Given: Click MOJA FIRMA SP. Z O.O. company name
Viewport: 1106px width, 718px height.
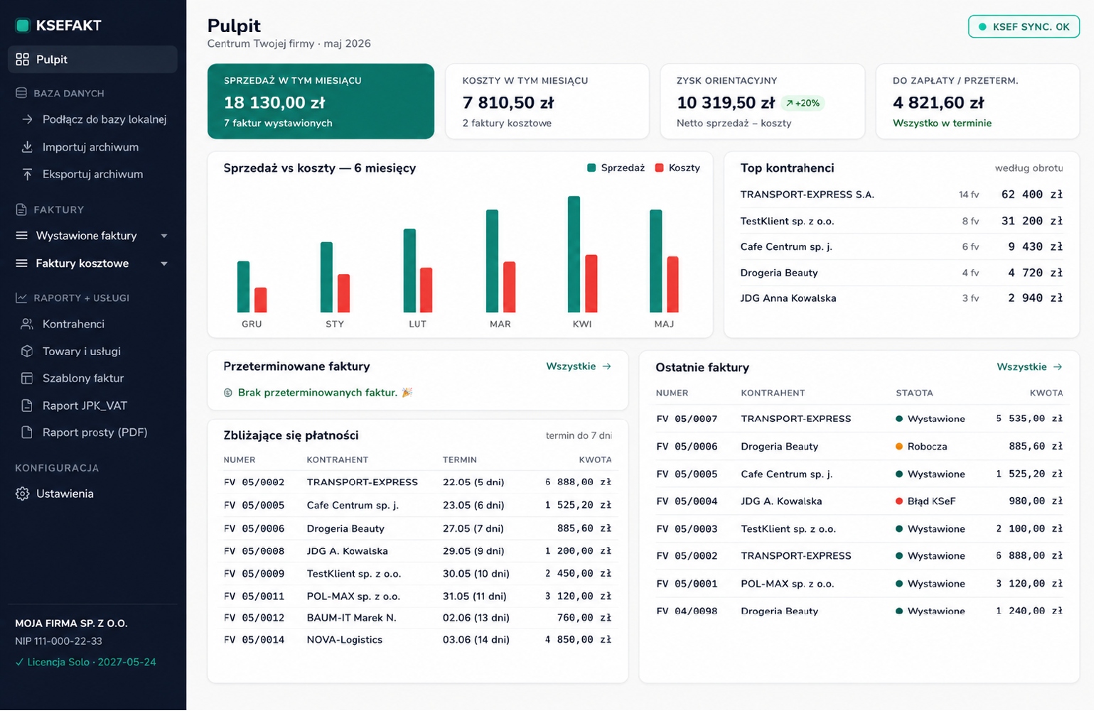Looking at the screenshot, I should click(x=71, y=624).
